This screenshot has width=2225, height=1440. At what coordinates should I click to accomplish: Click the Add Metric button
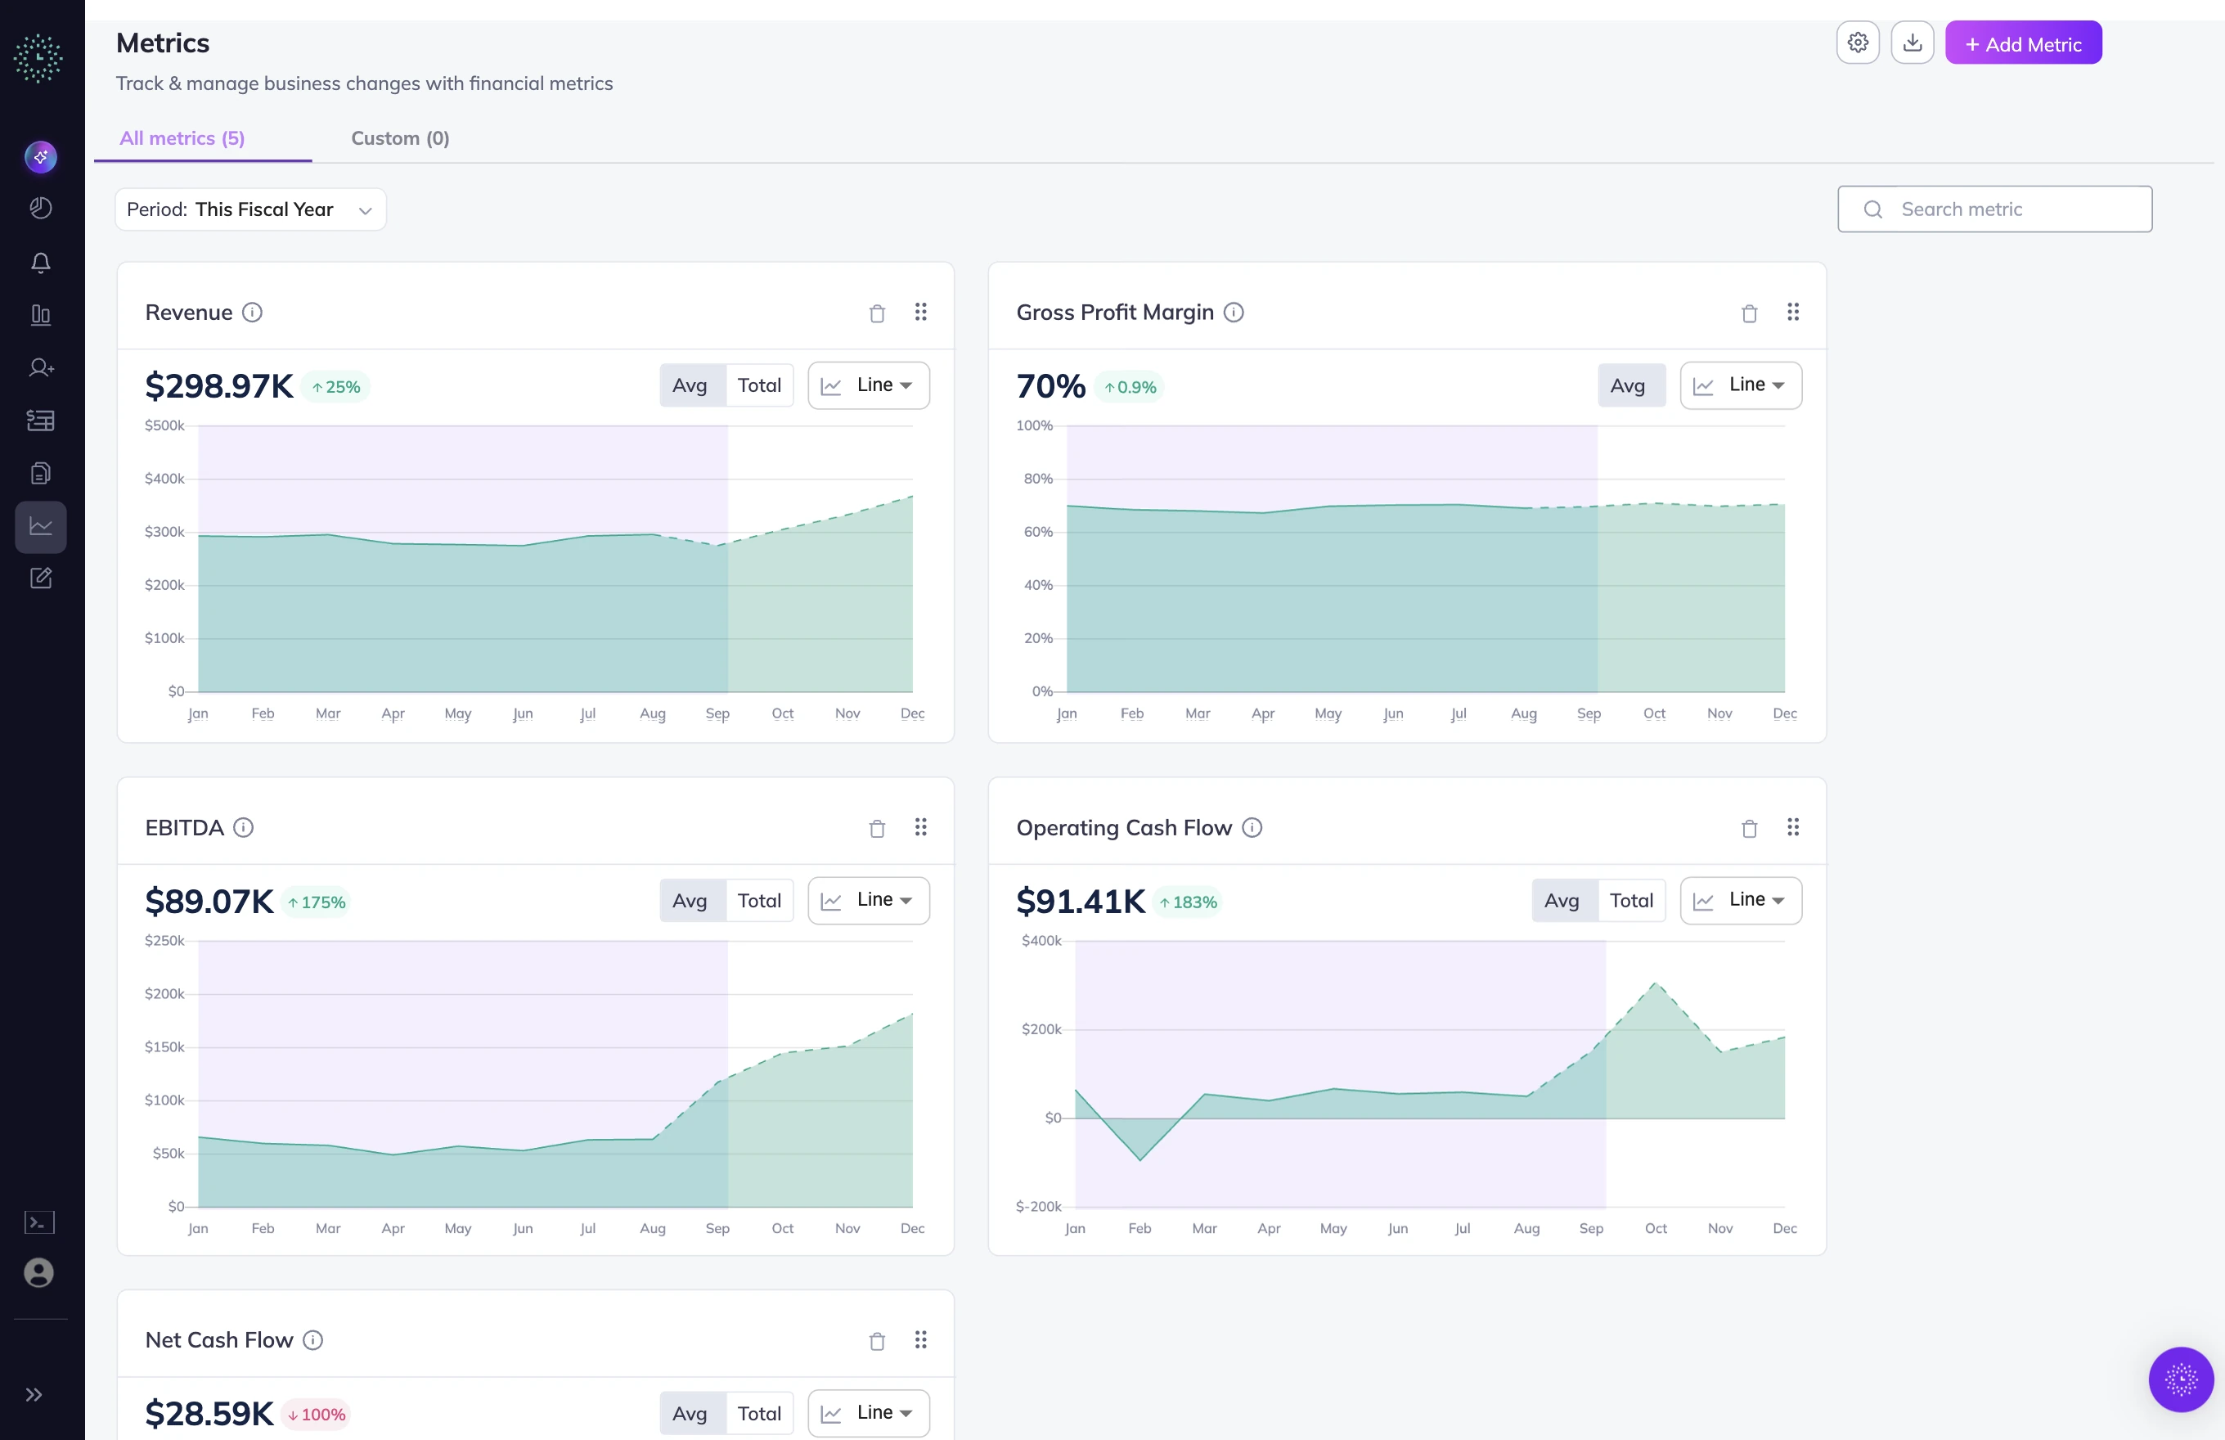coord(2023,43)
